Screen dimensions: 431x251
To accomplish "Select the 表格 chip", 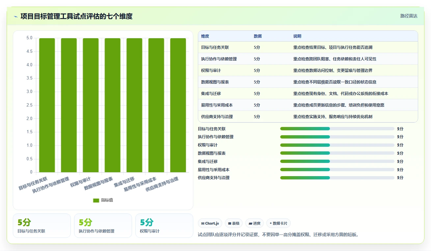I will [x=234, y=223].
